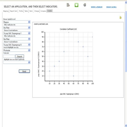Open the Profile tab
The width and height of the screenshot is (127, 127).
pyautogui.click(x=21, y=11)
